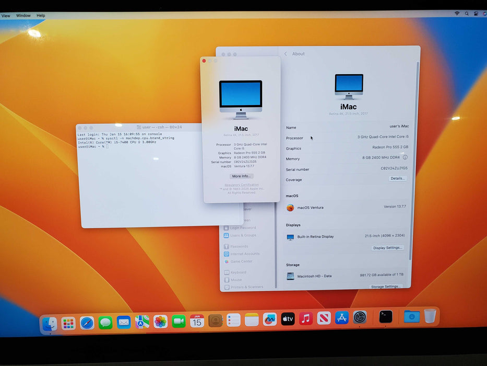The image size is (487, 366).
Task: Launch Safari from the Dock
Action: pyautogui.click(x=87, y=323)
